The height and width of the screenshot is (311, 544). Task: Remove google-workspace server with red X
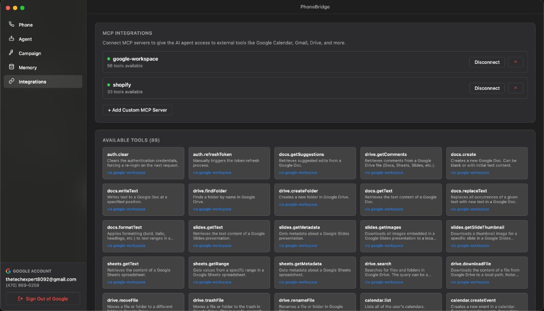pyautogui.click(x=515, y=62)
